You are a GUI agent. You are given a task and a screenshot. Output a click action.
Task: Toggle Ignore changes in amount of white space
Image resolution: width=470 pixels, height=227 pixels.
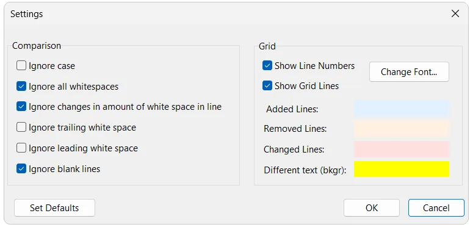tap(21, 107)
